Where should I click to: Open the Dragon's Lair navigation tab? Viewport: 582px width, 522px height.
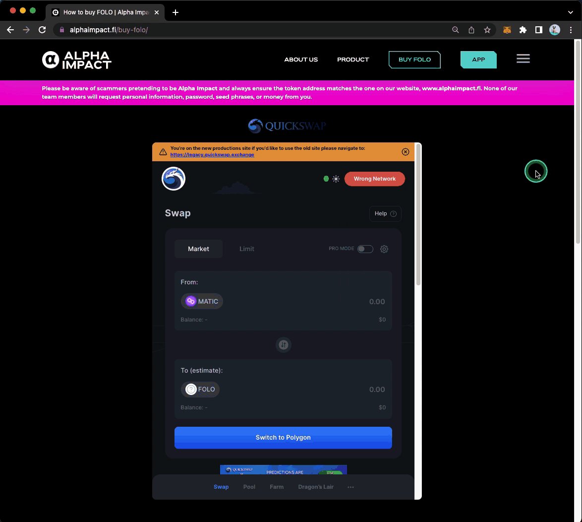[x=316, y=487]
